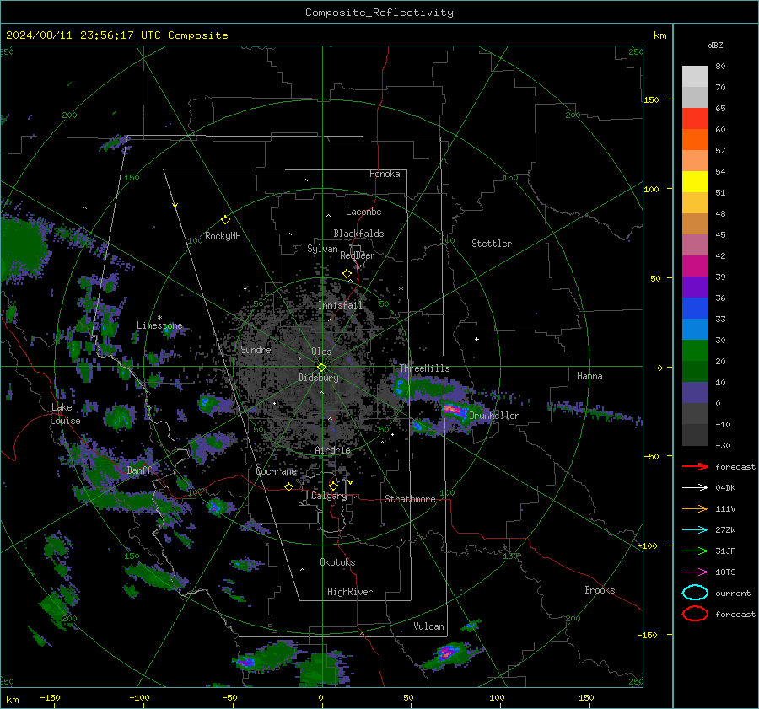Click the dBZ legend heading

pos(715,45)
